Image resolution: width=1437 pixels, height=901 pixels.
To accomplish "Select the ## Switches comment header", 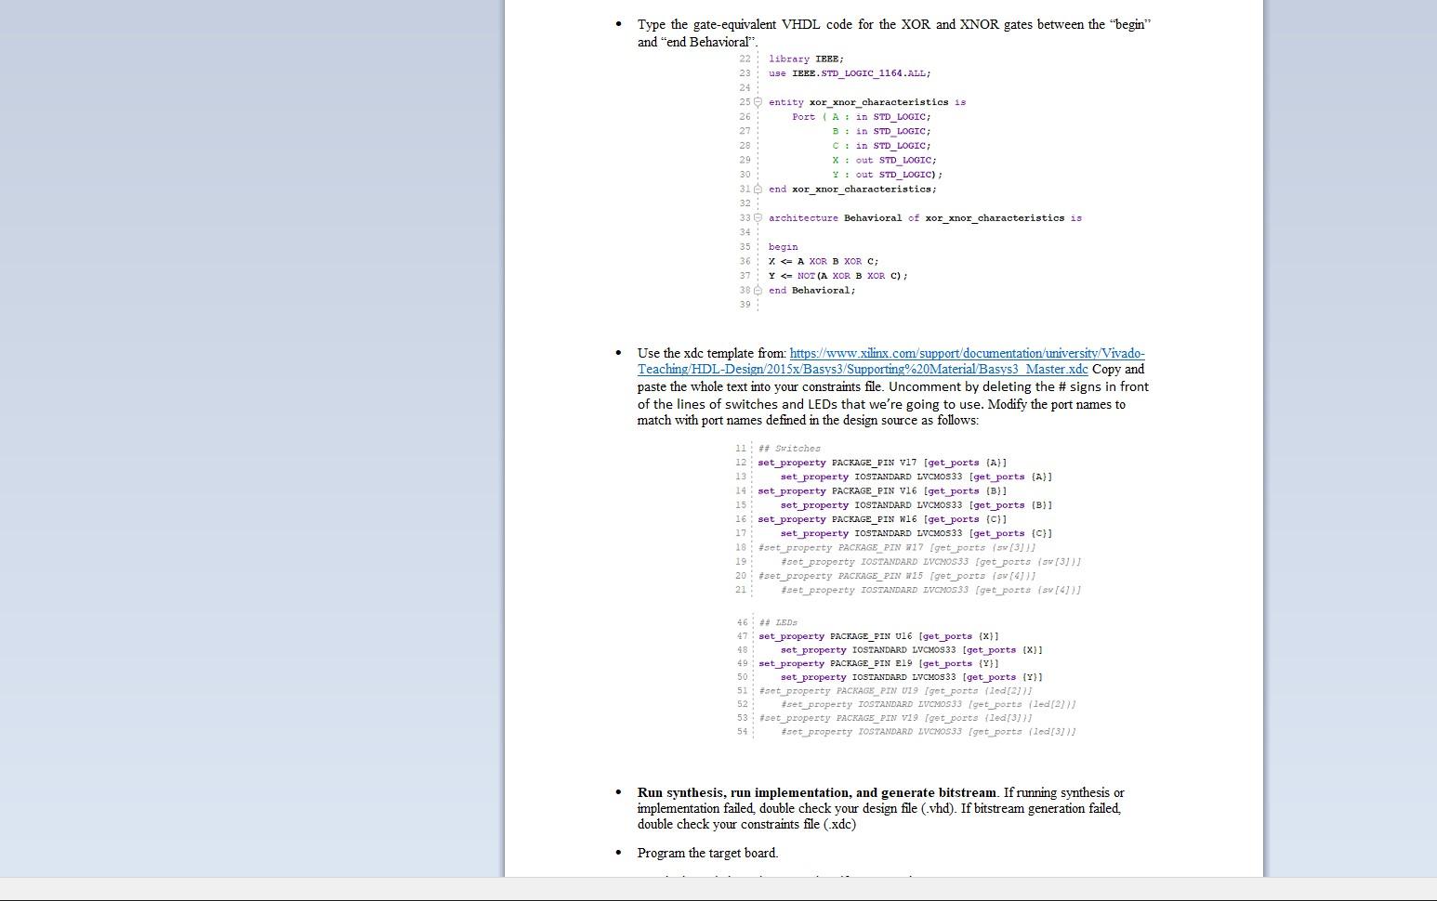I will 789,448.
